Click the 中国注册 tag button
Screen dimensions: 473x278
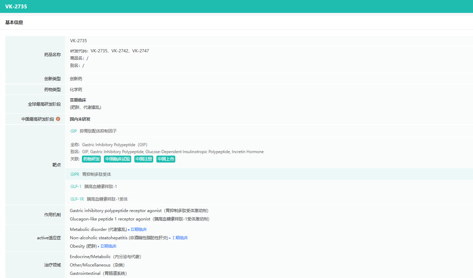click(x=144, y=159)
